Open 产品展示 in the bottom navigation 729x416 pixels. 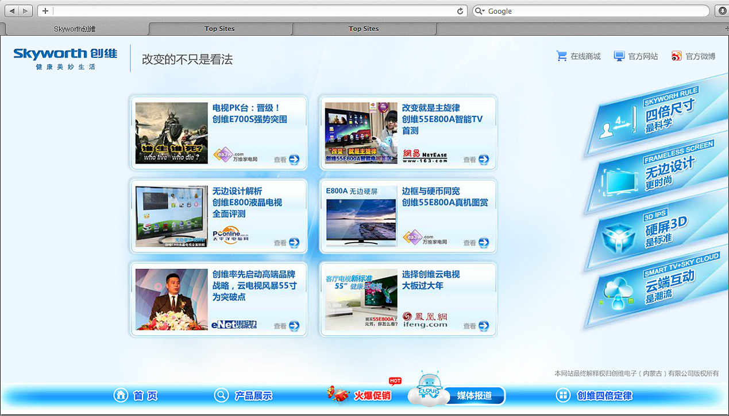(253, 395)
